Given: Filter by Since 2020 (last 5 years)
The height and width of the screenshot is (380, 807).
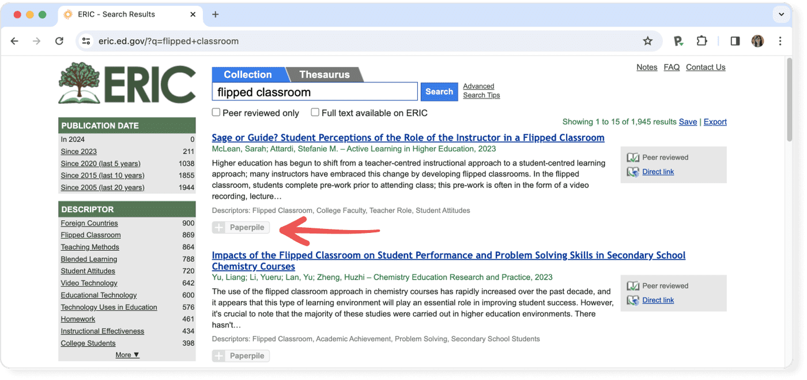Looking at the screenshot, I should [x=100, y=163].
